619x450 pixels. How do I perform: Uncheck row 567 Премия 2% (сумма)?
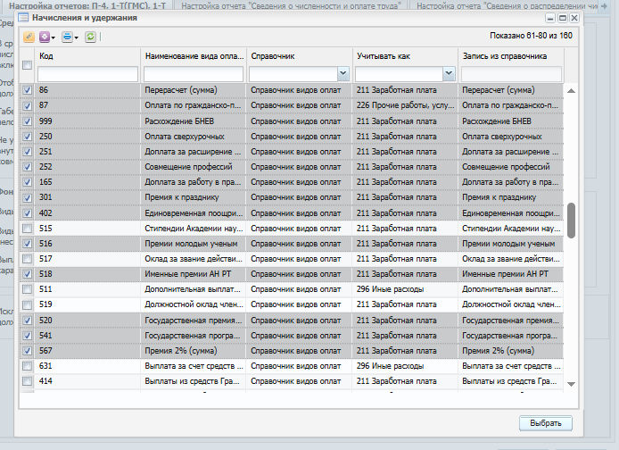click(28, 351)
